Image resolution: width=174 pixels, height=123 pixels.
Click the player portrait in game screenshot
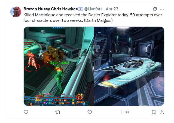click(x=38, y=98)
